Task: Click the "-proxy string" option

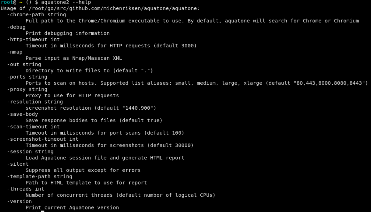Action: pyautogui.click(x=27, y=89)
